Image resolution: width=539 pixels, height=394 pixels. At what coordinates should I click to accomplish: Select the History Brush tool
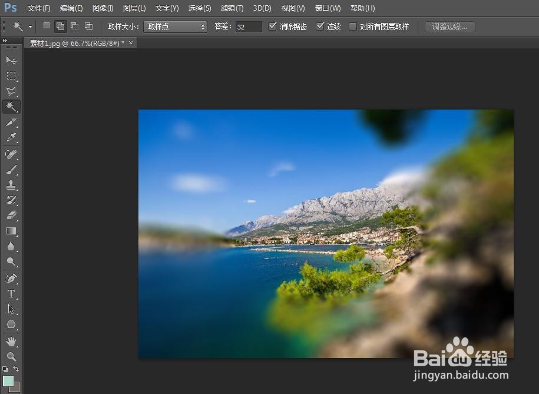coord(11,200)
